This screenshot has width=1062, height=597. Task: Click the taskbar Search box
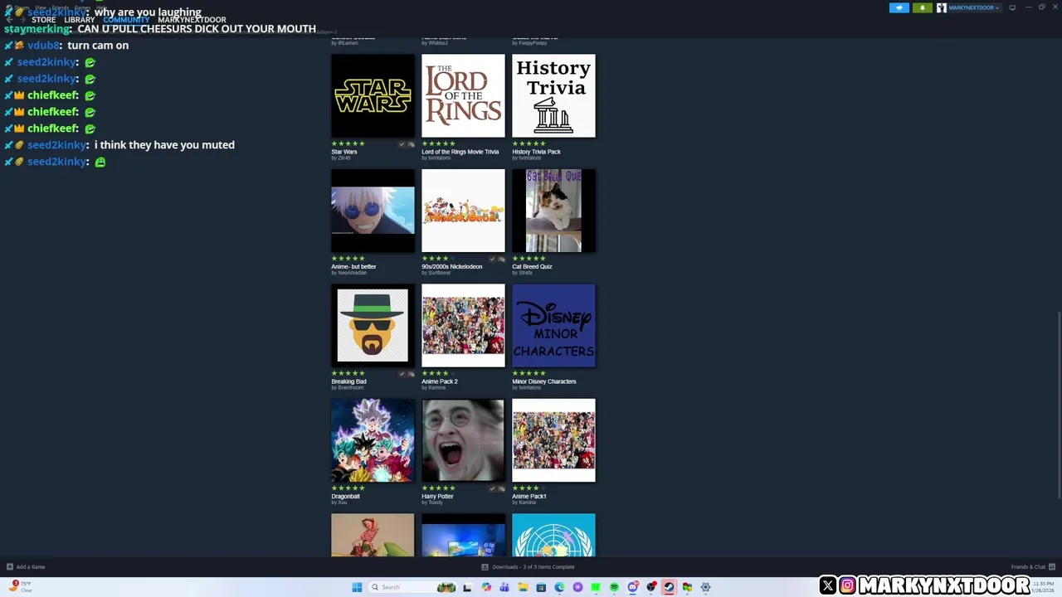click(412, 587)
